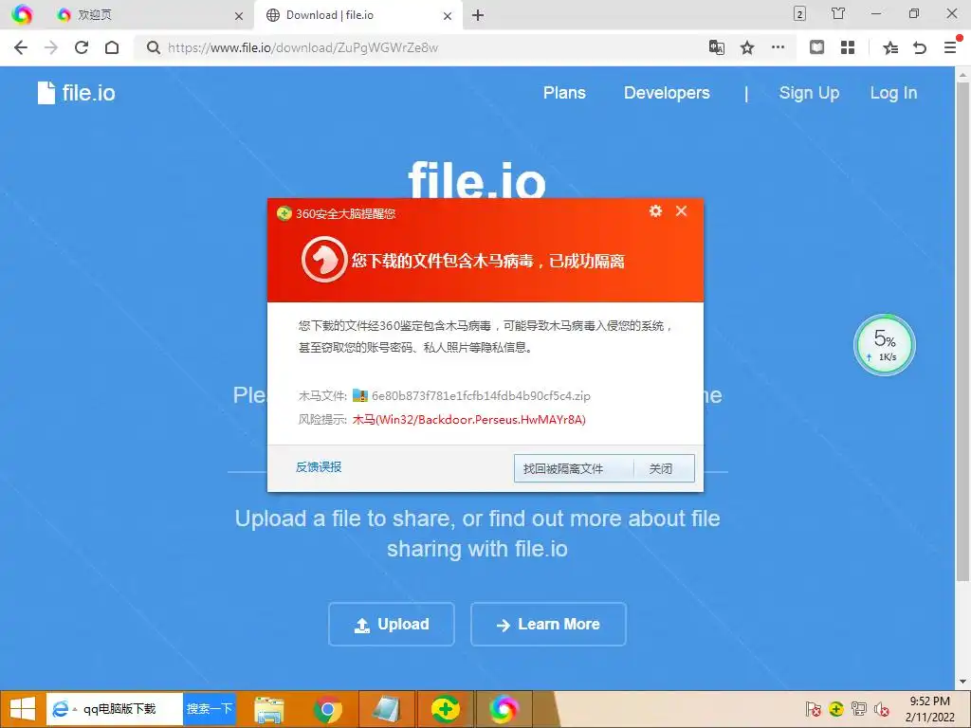Click the Upload button
The width and height of the screenshot is (971, 728).
pyautogui.click(x=392, y=624)
